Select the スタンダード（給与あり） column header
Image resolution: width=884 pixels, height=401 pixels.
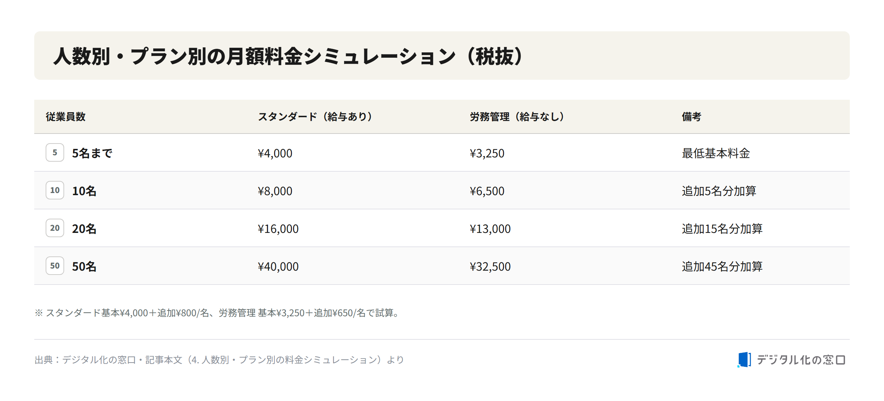coord(315,117)
